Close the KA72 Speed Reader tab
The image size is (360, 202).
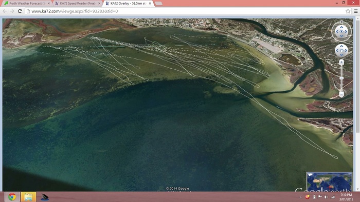99,4
